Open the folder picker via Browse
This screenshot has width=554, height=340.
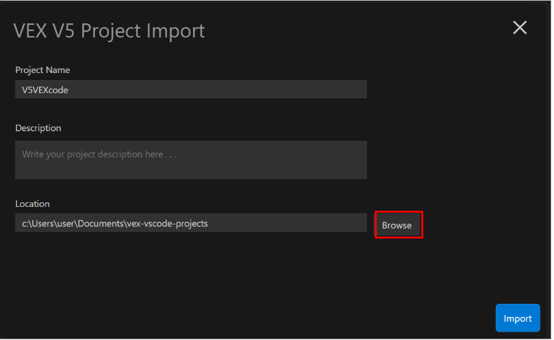(397, 225)
